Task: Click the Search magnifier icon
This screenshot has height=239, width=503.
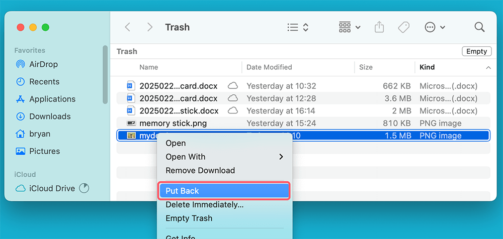Action: pyautogui.click(x=479, y=27)
